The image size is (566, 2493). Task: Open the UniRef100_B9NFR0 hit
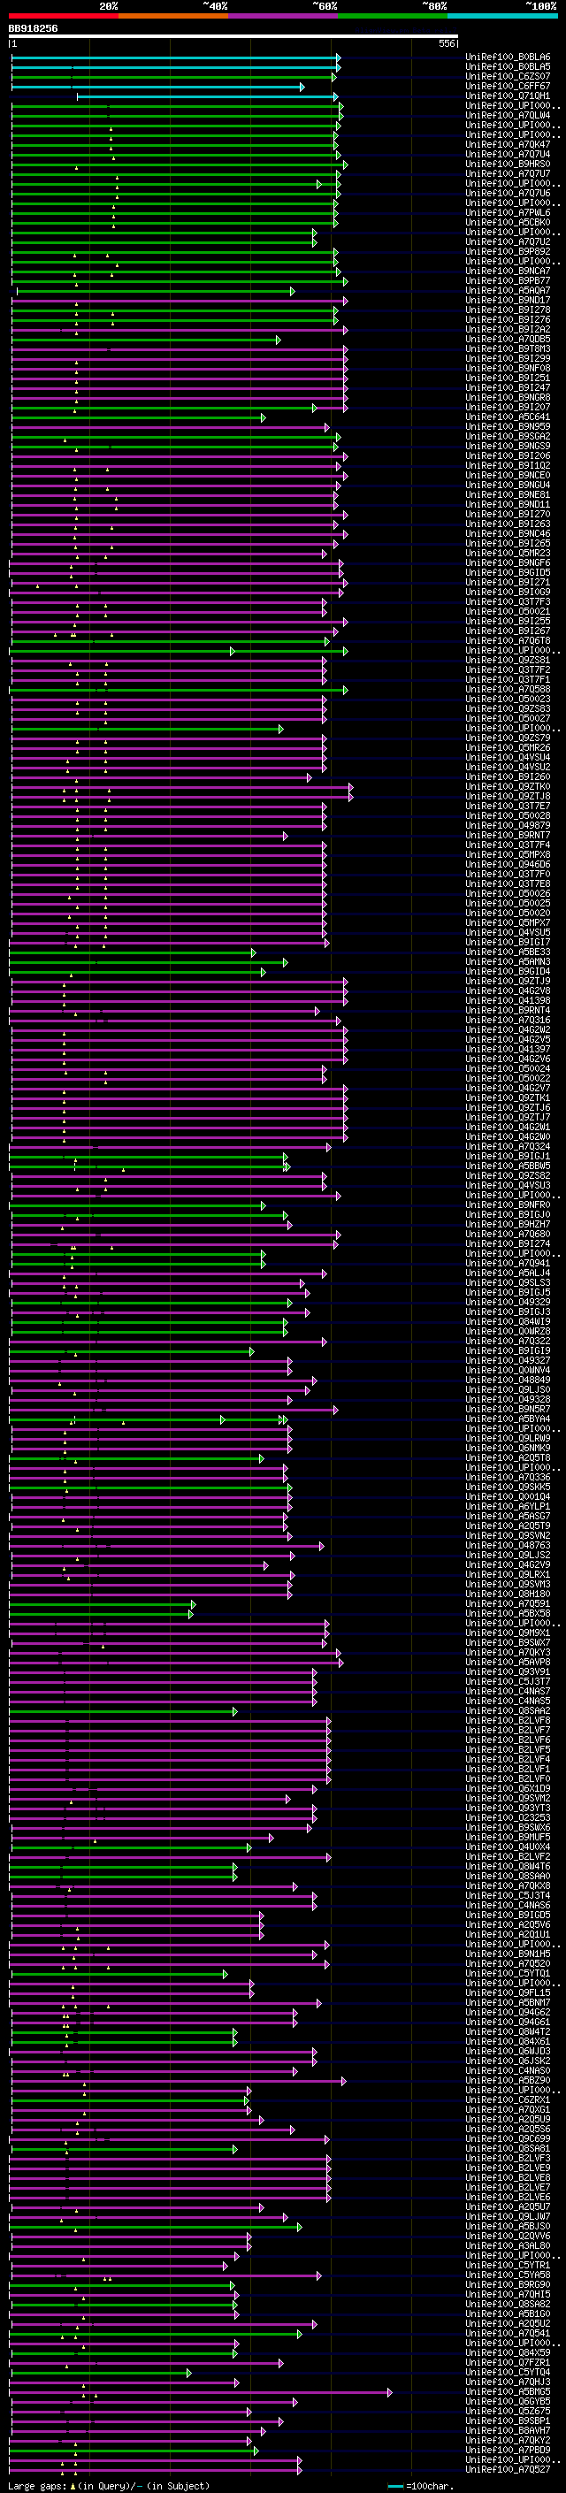[x=508, y=1204]
